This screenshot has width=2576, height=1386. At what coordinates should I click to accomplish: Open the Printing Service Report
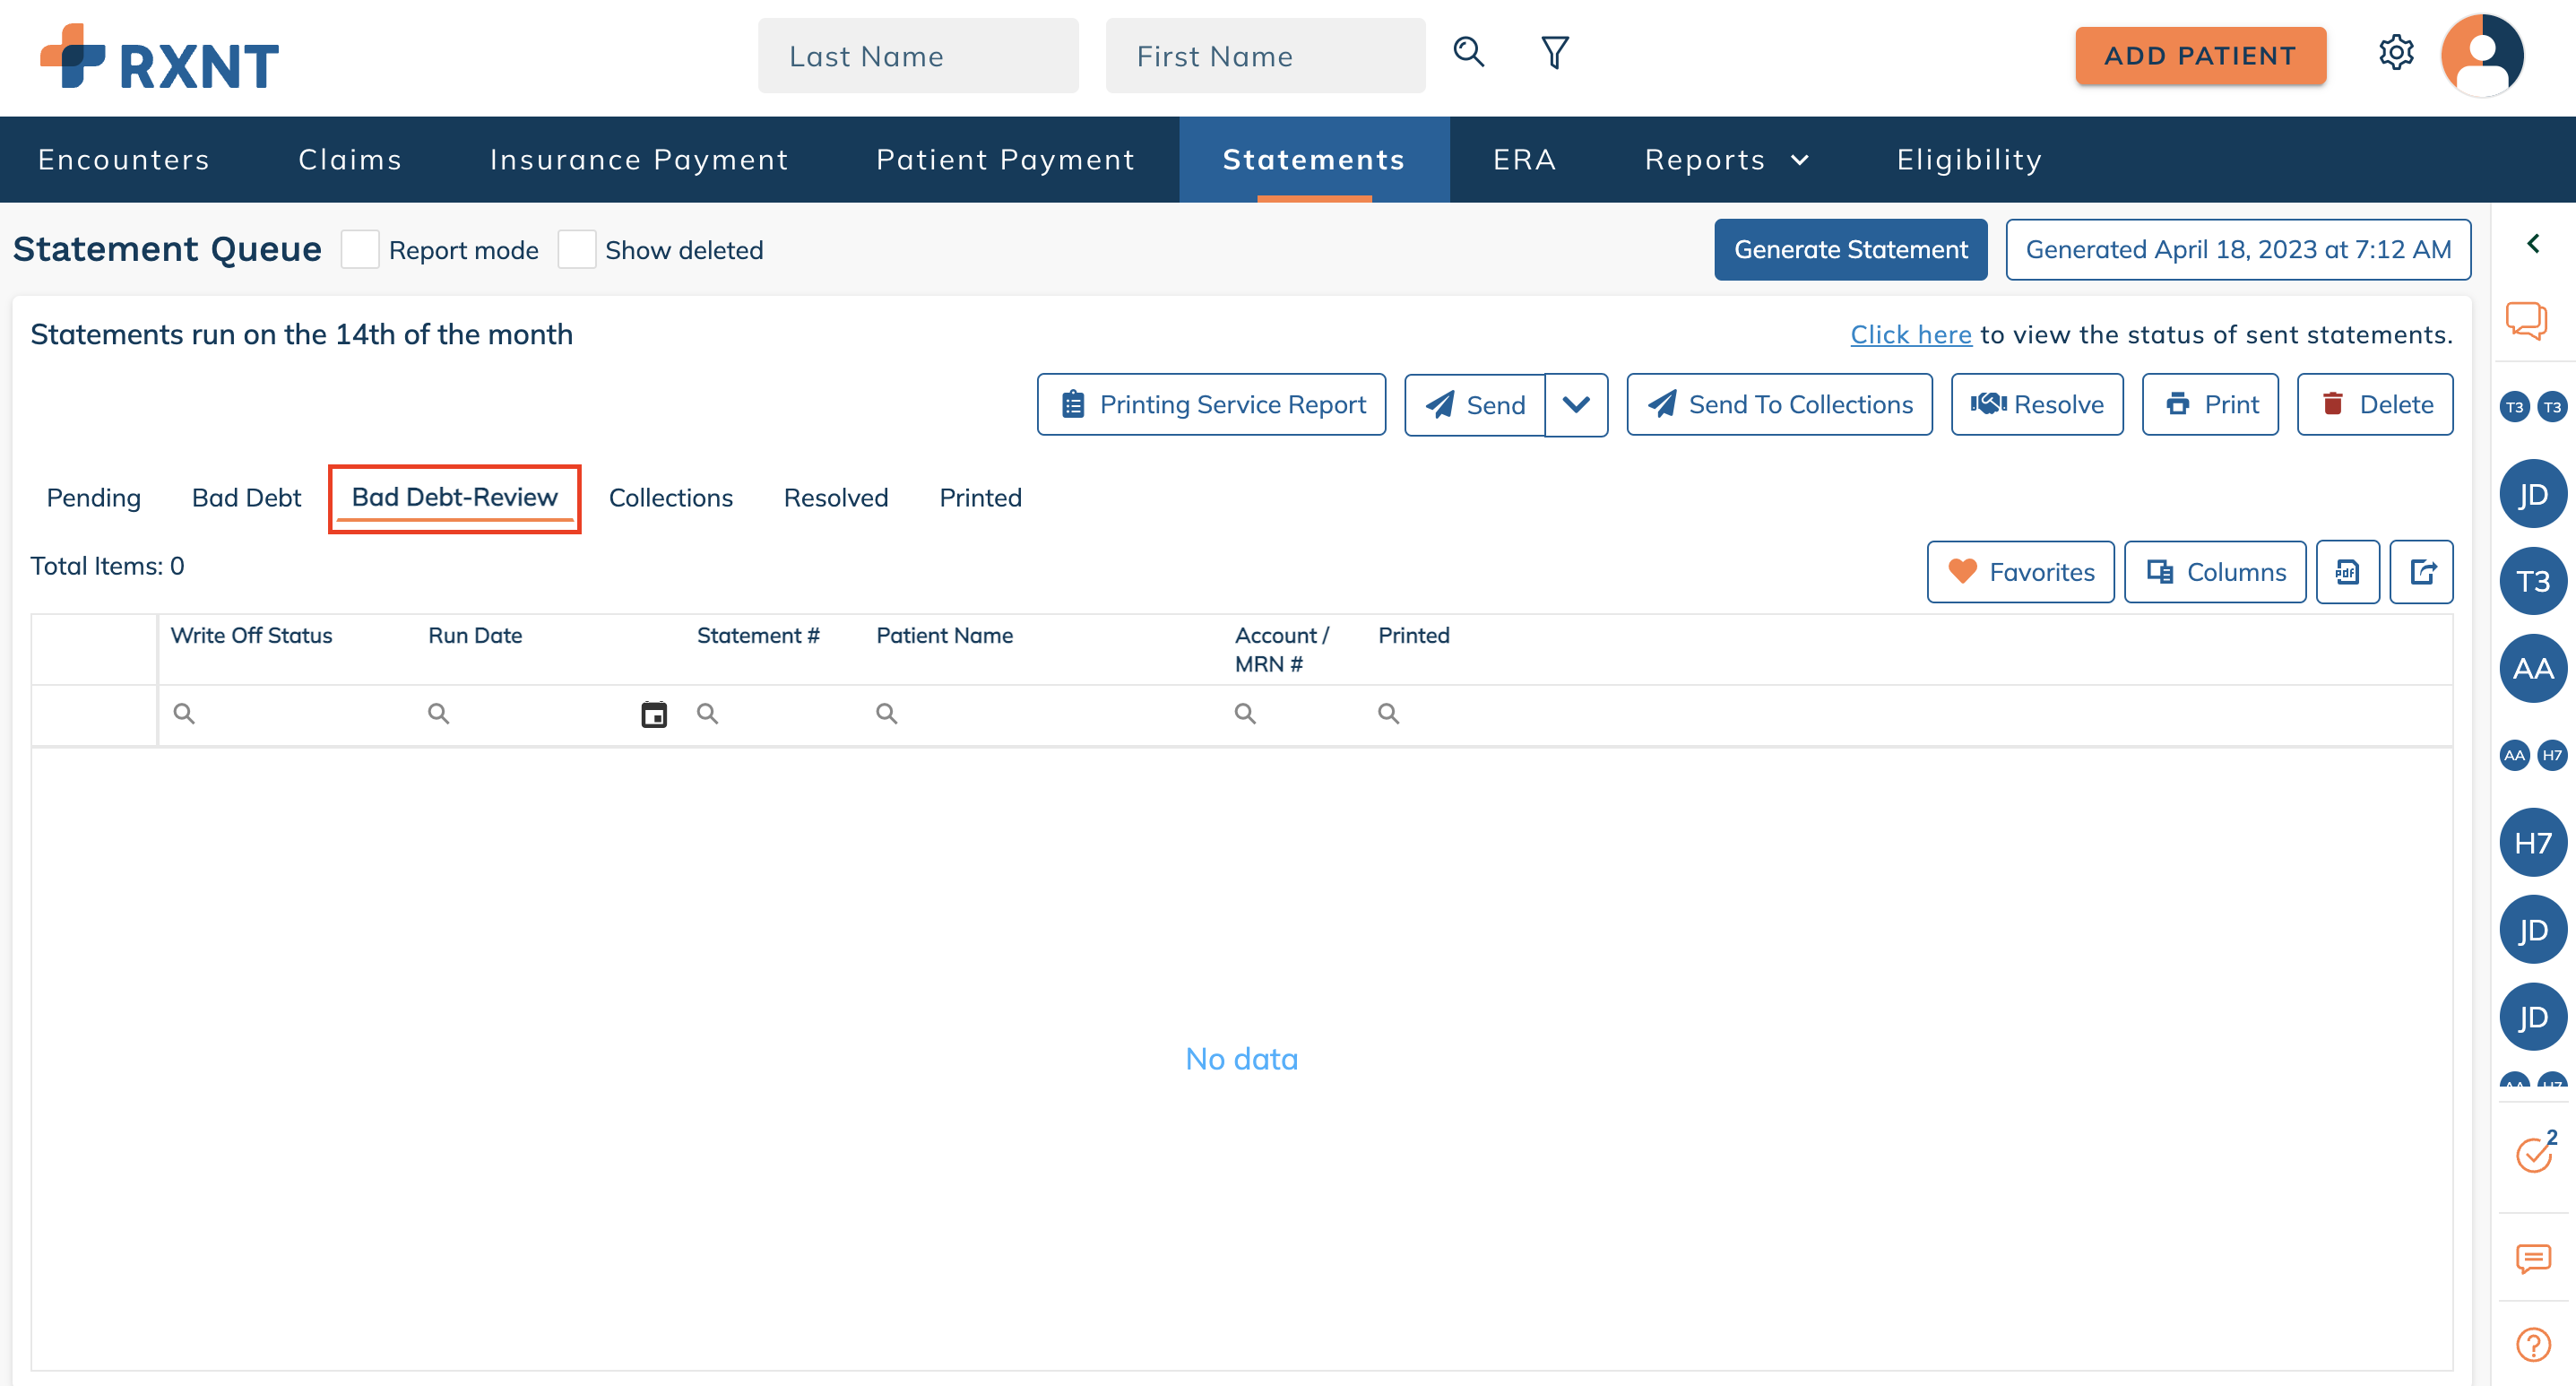tap(1211, 405)
